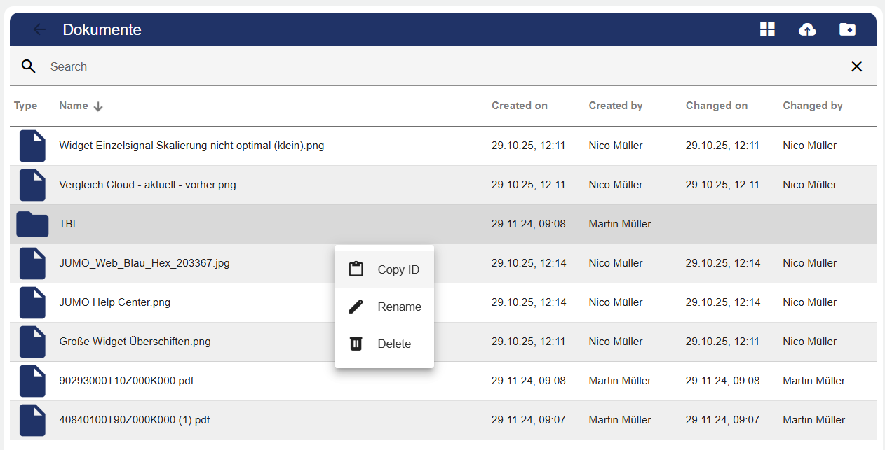Open Vergleich Cloud - aktuell - vorher.png
The image size is (885, 450).
[x=147, y=185]
